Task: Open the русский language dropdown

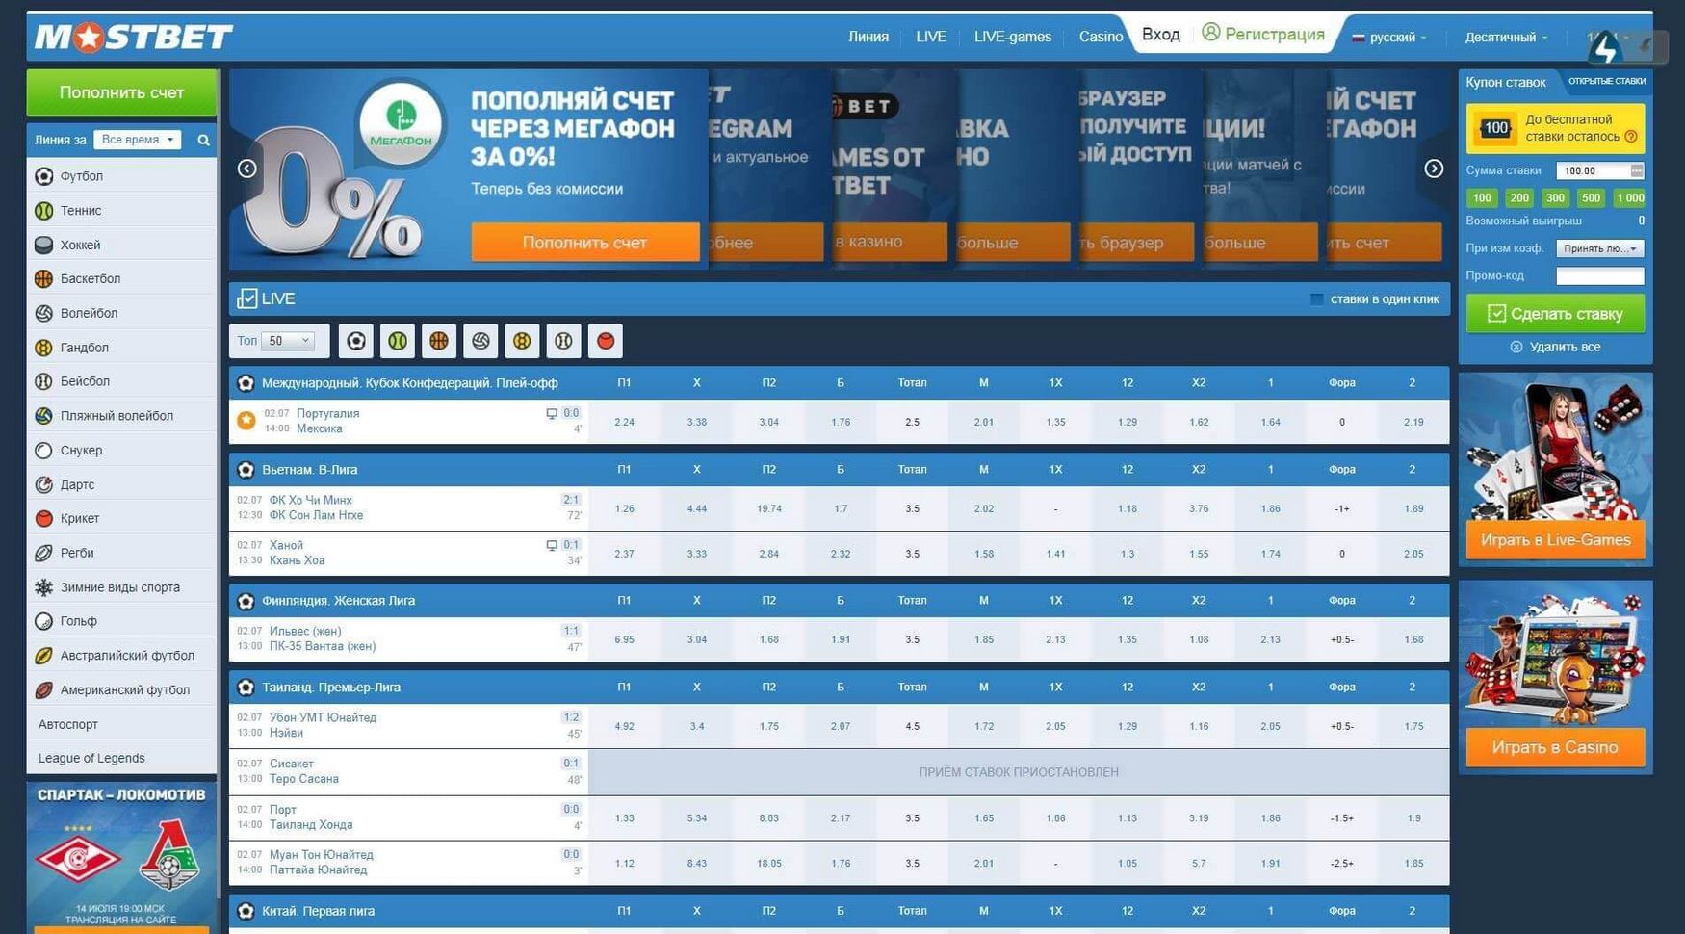Action: [1390, 38]
